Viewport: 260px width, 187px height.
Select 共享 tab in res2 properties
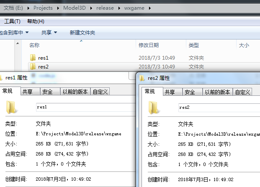170,92
